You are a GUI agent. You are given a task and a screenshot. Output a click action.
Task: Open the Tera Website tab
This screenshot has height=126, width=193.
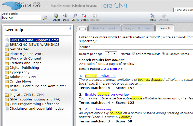click(183, 10)
